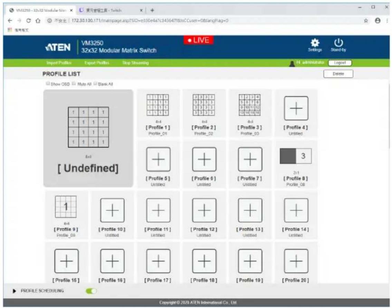
Task: Click the Stand-by power icon
Action: click(338, 43)
